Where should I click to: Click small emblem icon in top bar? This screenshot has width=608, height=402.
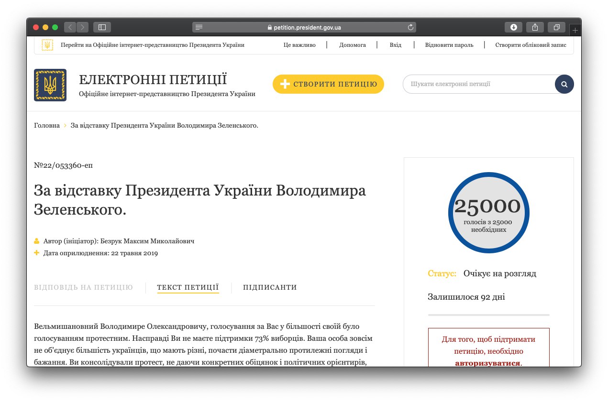coord(47,45)
